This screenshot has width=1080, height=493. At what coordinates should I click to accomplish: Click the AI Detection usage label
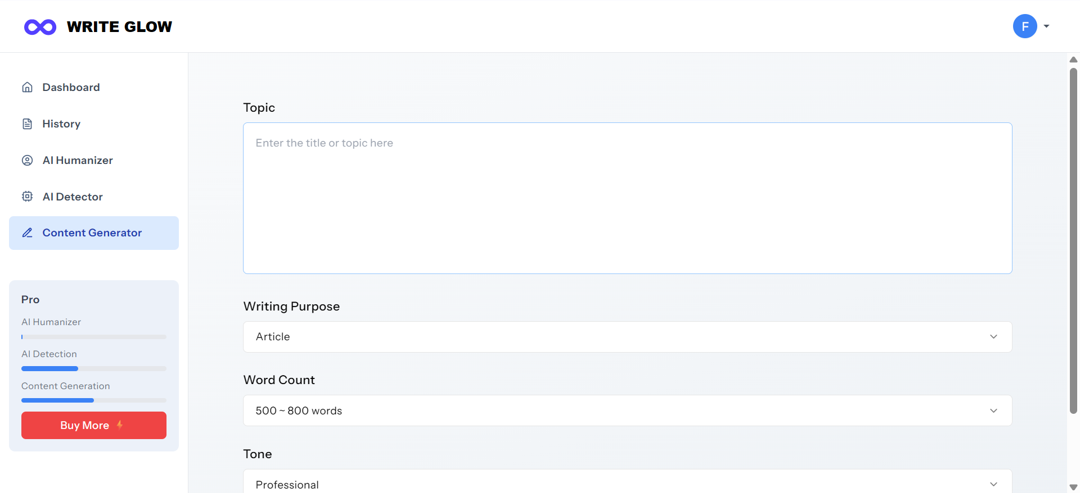(49, 354)
